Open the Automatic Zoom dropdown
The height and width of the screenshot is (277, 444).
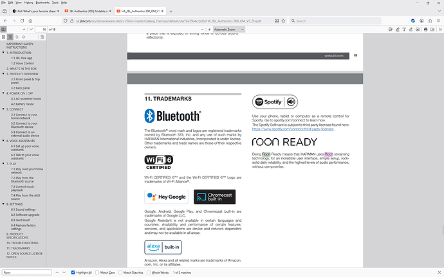click(229, 29)
